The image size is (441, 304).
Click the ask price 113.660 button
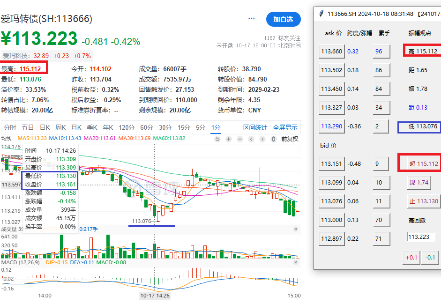click(331, 52)
